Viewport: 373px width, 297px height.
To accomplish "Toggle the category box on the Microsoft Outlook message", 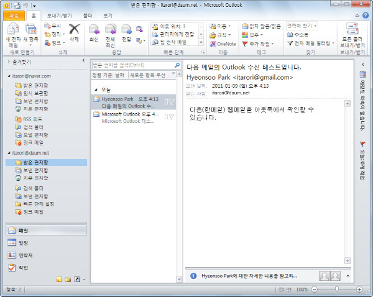I will coord(166,117).
